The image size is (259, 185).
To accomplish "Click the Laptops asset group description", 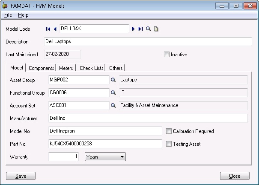I will point(183,80).
